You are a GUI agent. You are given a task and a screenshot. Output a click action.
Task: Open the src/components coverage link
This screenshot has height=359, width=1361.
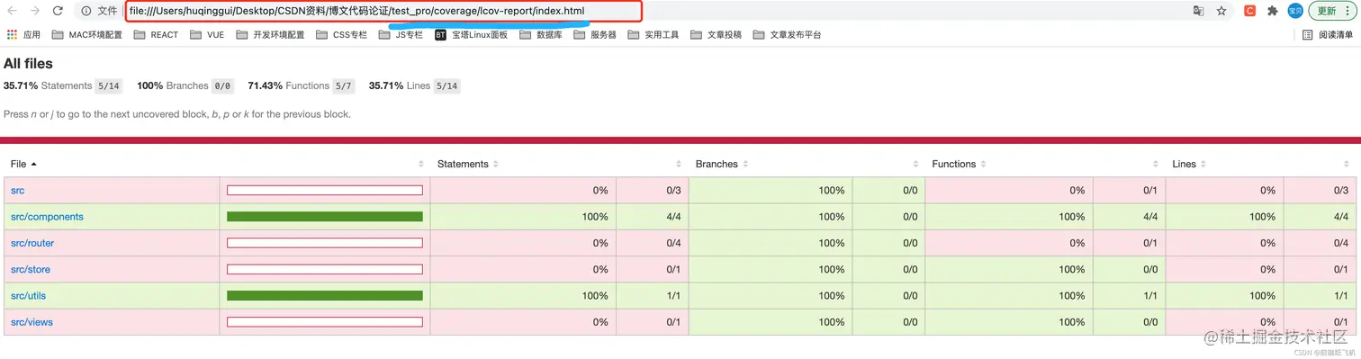tap(47, 217)
